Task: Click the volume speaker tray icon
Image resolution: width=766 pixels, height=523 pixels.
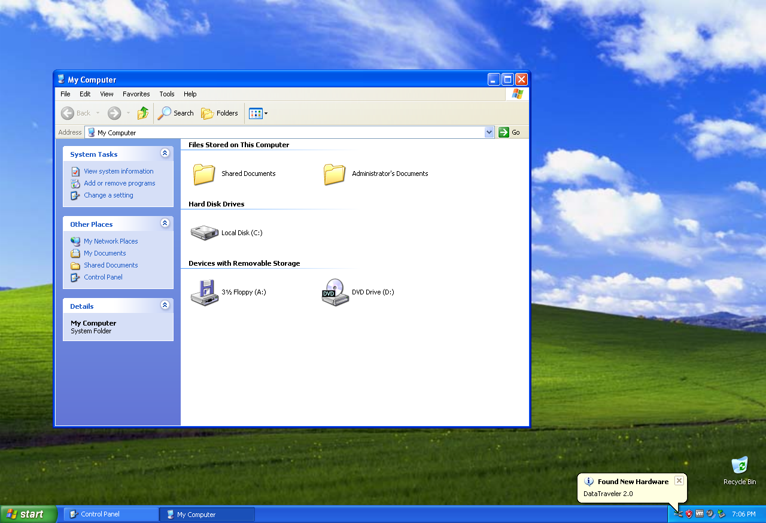Action: (x=710, y=513)
